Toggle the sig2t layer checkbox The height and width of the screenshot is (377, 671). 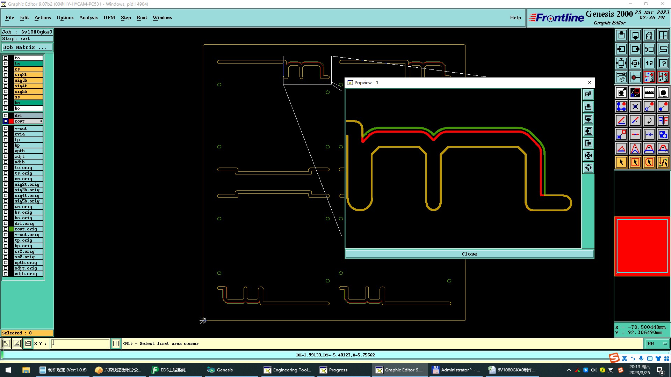[x=6, y=75]
